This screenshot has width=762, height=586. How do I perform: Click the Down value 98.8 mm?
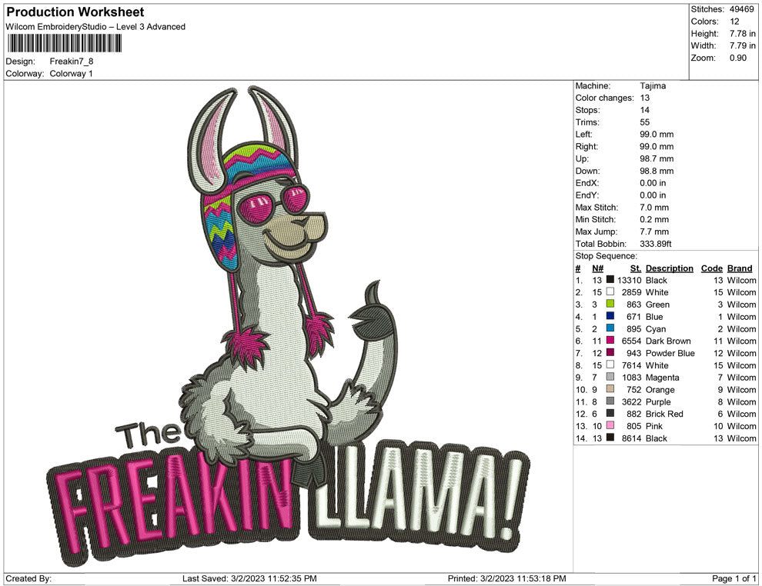(657, 171)
